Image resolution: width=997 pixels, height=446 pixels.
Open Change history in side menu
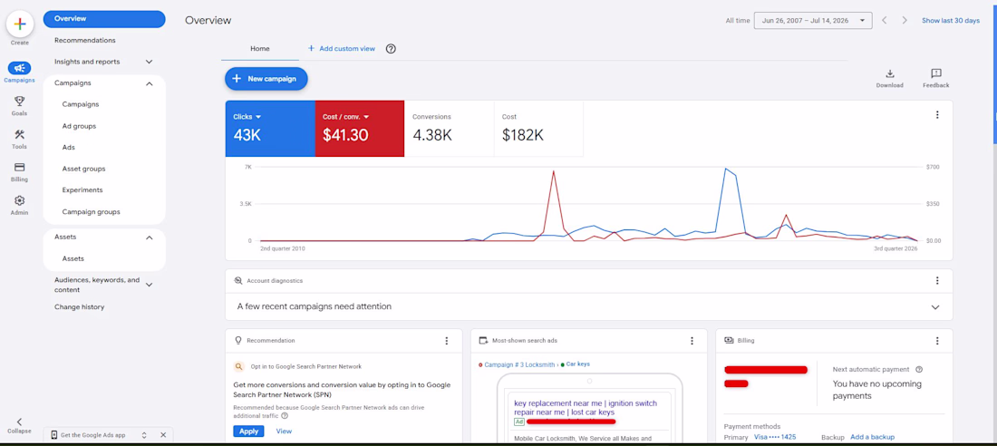tap(80, 306)
